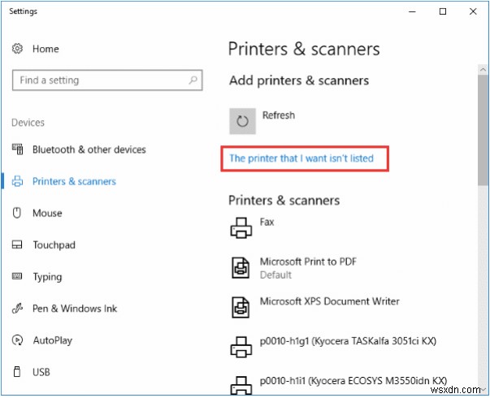
Task: Click the AutoPlay icon in sidebar
Action: click(x=17, y=340)
